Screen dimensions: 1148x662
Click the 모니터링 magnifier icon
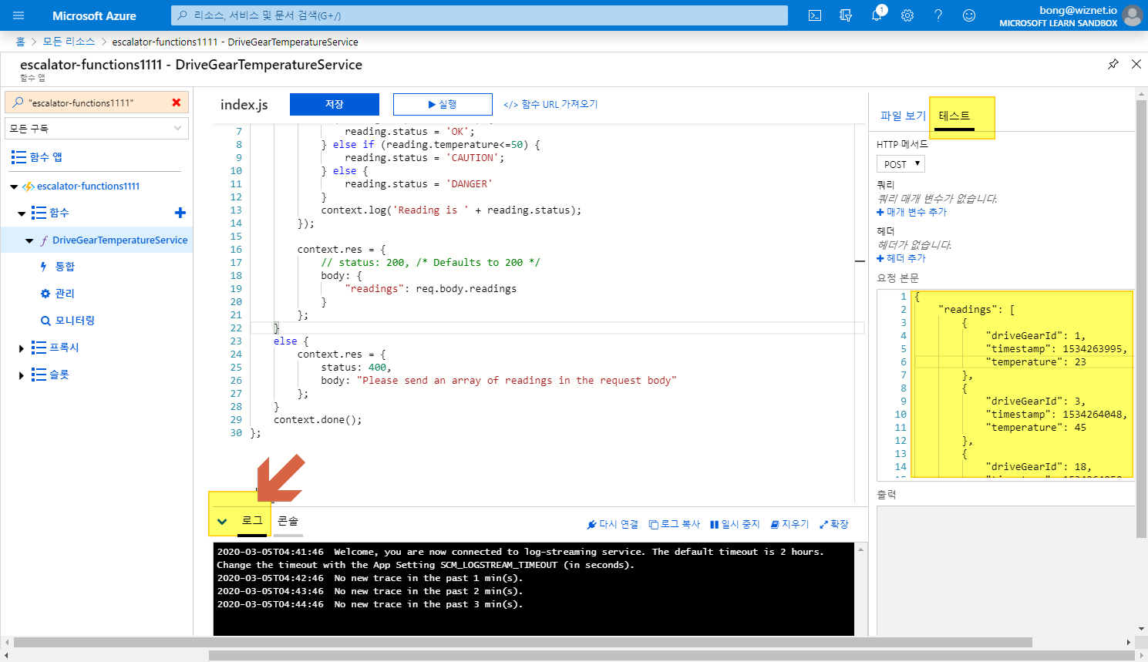[45, 321]
